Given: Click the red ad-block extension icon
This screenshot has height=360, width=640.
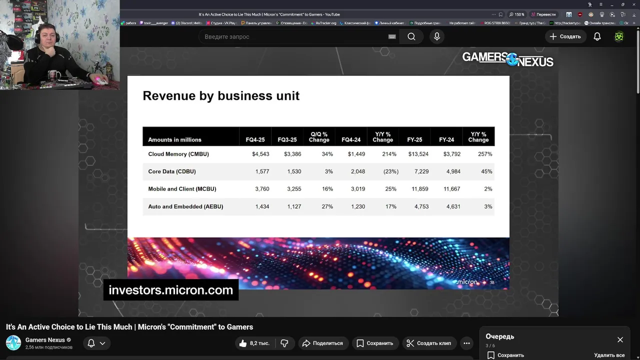Looking at the screenshot, I should [x=580, y=14].
